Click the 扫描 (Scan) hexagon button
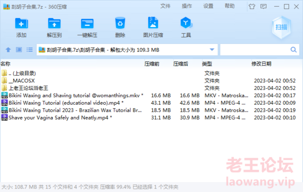Image resolution: width=303 pixels, height=192 pixels. click(x=281, y=27)
